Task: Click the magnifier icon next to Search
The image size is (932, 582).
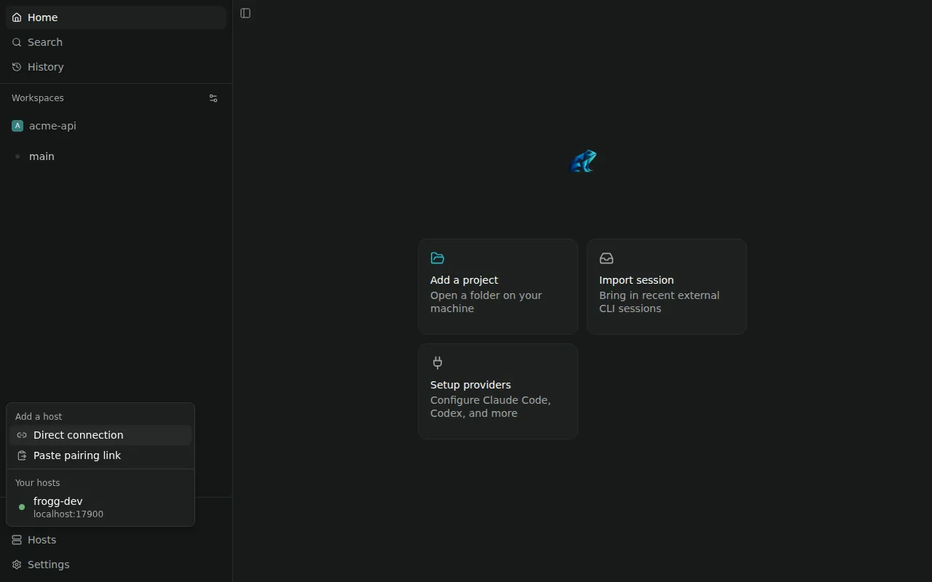Action: coord(17,42)
